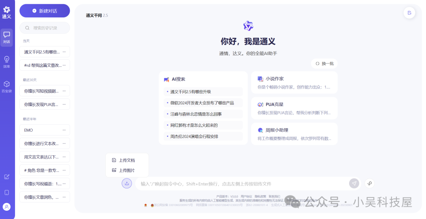
Task: Click the mobile phone icon in the sidebar
Action: [7, 193]
